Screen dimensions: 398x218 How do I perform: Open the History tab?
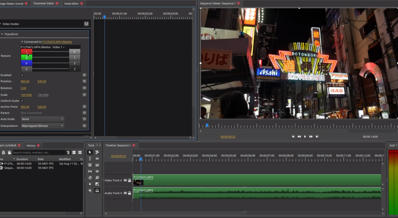click(x=31, y=146)
